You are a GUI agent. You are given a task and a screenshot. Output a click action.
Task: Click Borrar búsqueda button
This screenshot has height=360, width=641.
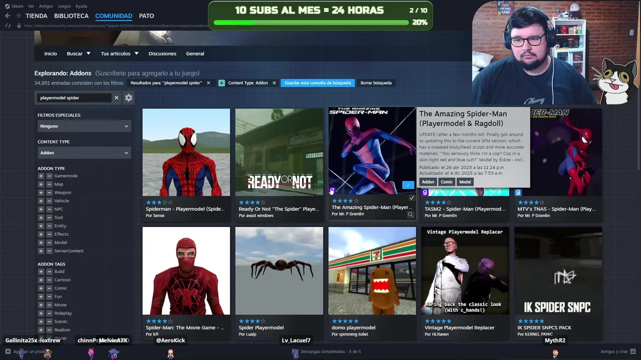click(x=376, y=83)
